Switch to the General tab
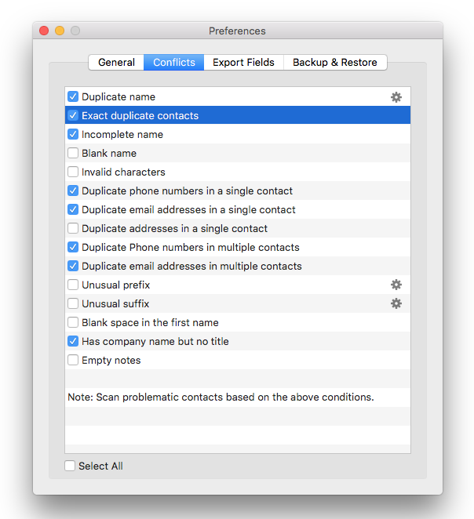 coord(116,63)
